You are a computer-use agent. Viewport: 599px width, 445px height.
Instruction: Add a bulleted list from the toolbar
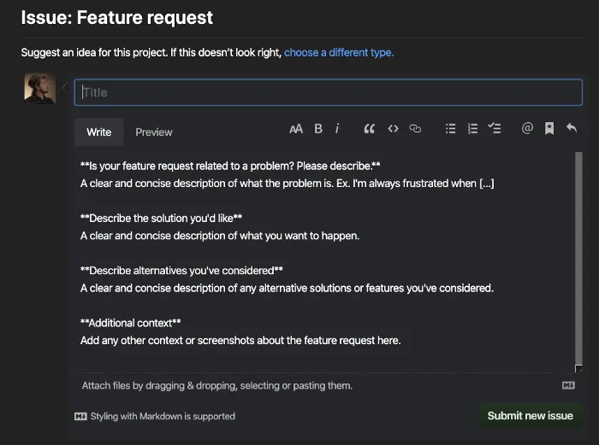[x=451, y=128]
